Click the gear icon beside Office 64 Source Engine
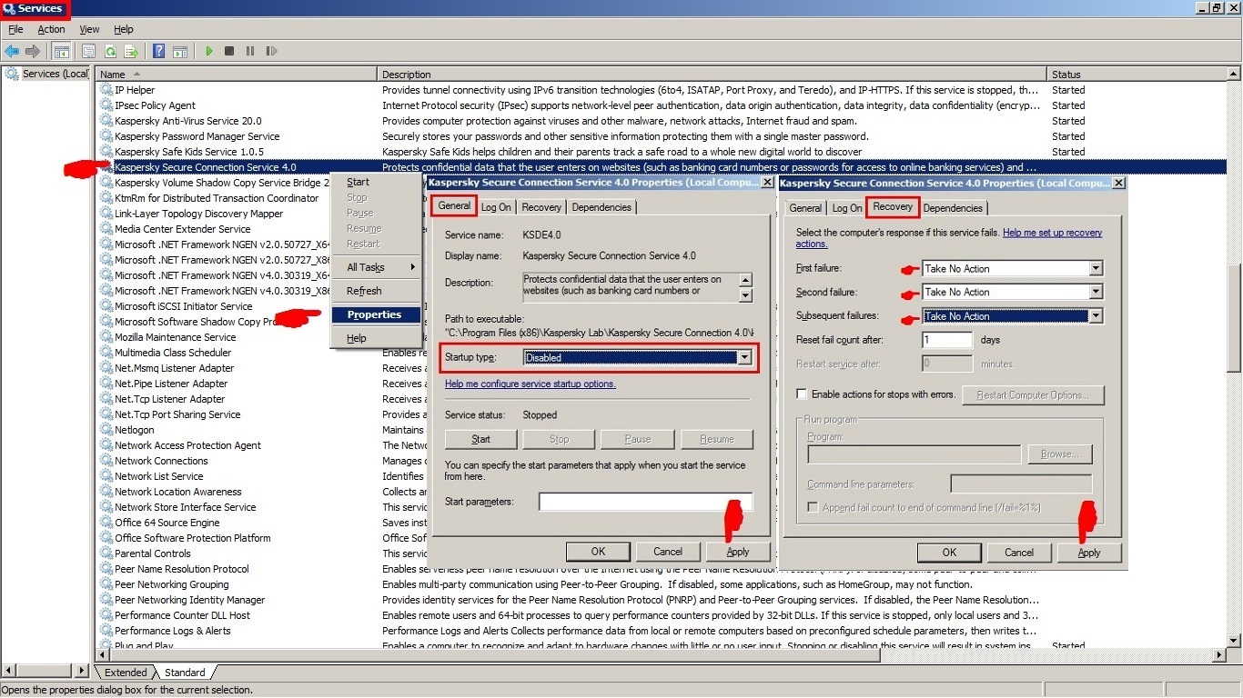Screen dimensions: 1243x698 106,523
